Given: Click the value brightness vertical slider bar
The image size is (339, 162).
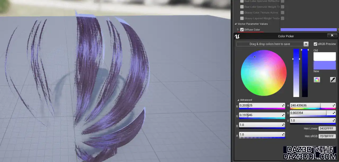Looking at the screenshot, I should point(305,73).
